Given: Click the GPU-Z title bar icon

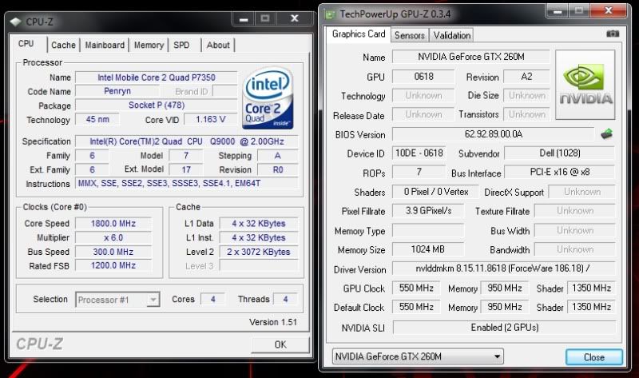Looking at the screenshot, I should pyautogui.click(x=329, y=14).
